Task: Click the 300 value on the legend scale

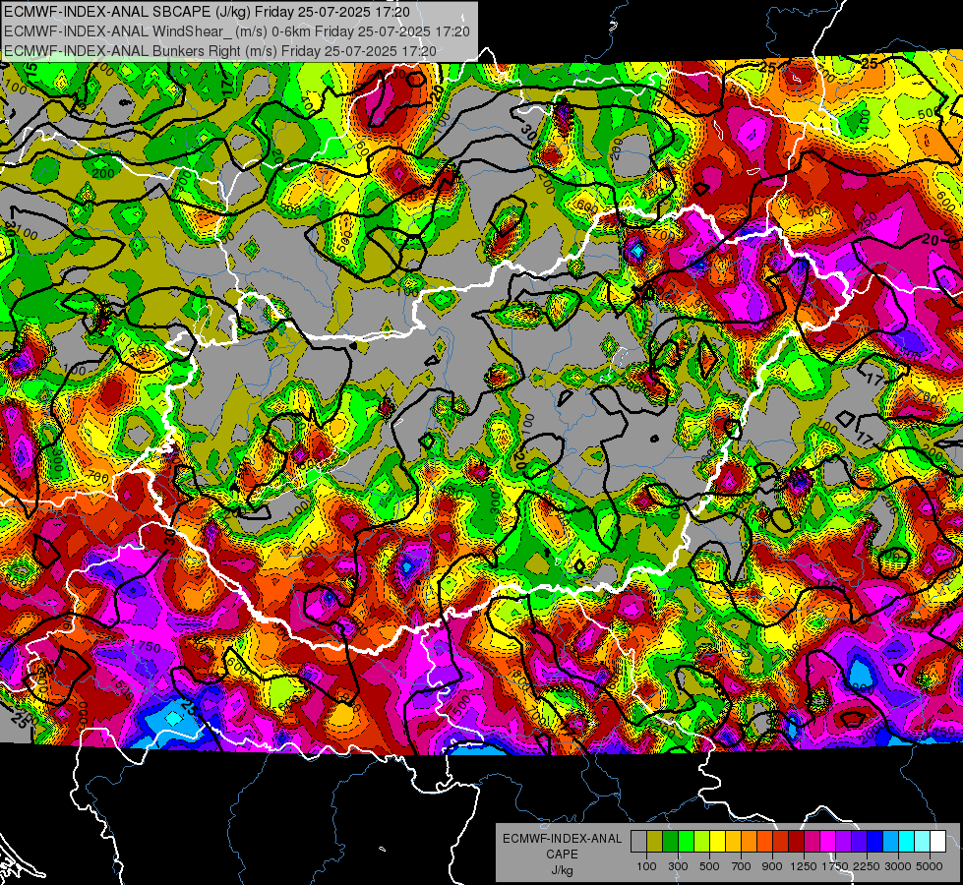Action: pyautogui.click(x=678, y=866)
